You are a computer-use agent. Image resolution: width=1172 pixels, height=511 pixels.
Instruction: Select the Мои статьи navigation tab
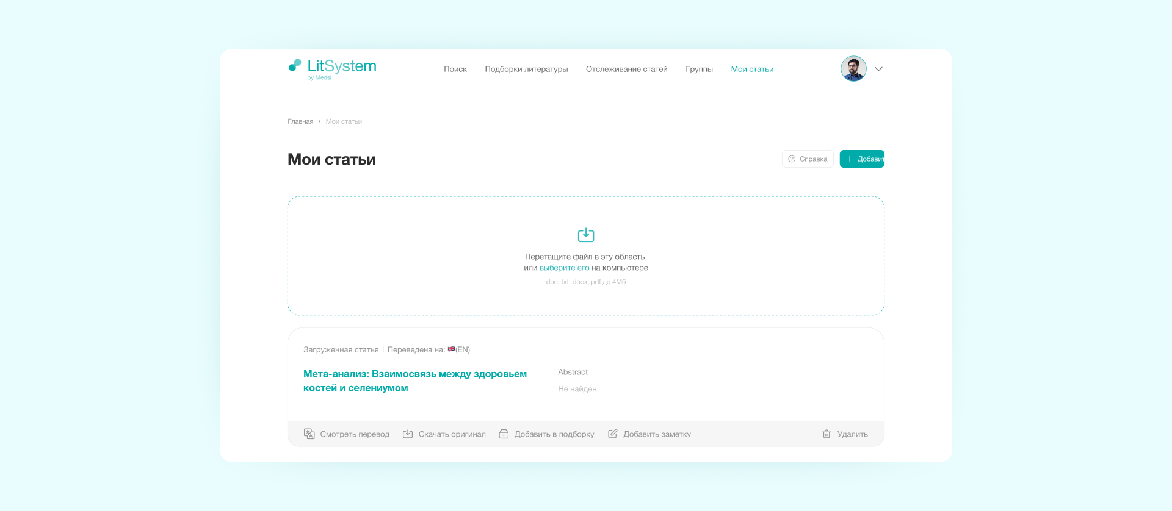(x=752, y=70)
